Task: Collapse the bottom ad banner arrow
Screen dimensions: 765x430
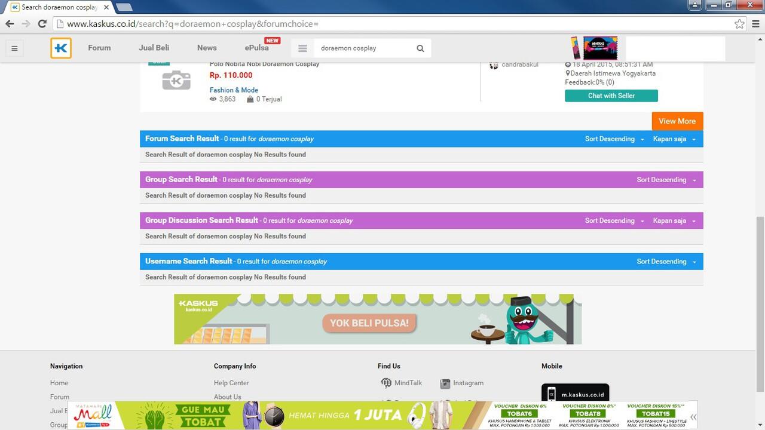Action: tap(693, 417)
